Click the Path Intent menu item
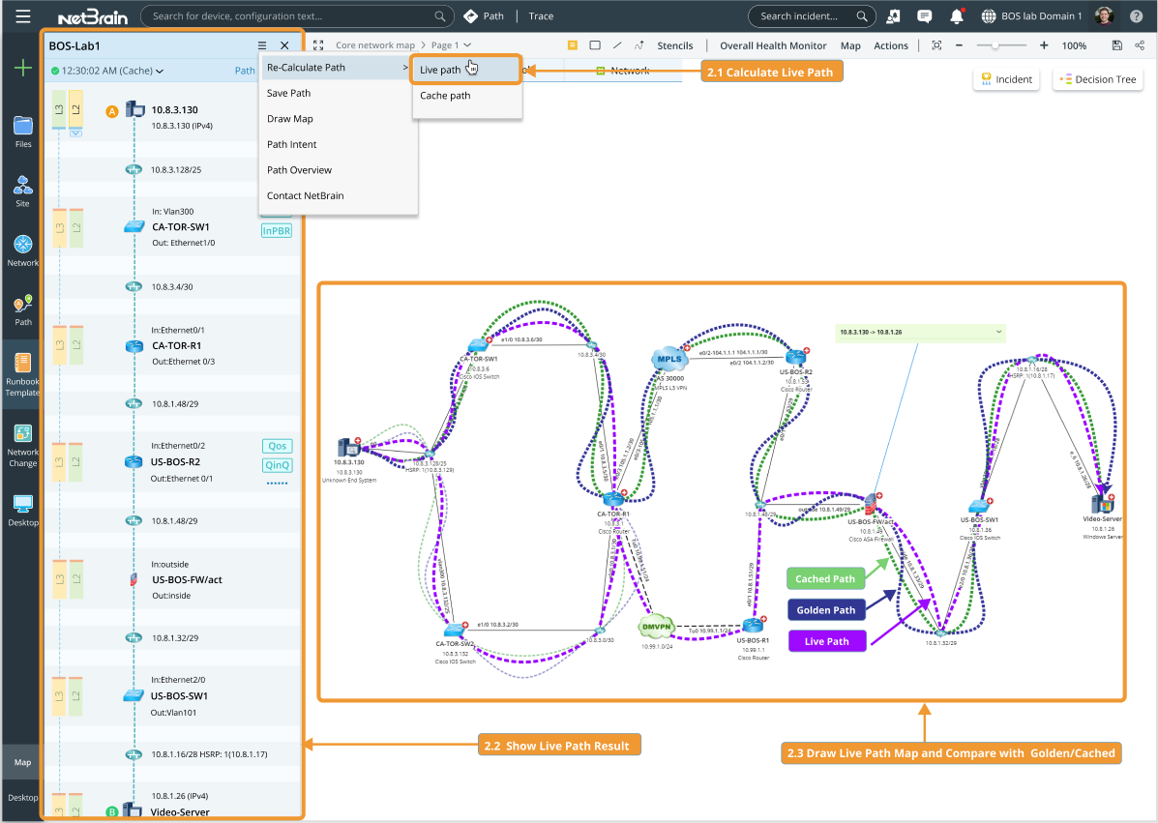The image size is (1158, 823). (x=290, y=144)
